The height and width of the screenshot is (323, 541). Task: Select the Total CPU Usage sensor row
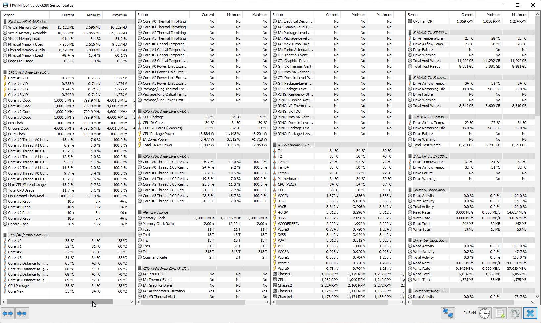(x=21, y=190)
